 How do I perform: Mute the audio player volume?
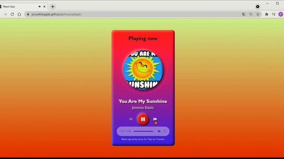tap(159, 131)
